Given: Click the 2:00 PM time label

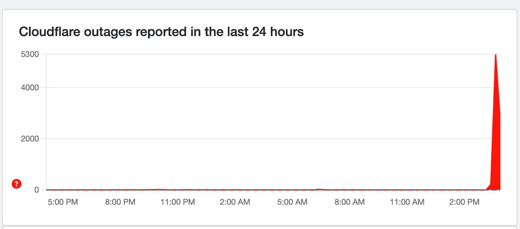Looking at the screenshot, I should point(464,202).
